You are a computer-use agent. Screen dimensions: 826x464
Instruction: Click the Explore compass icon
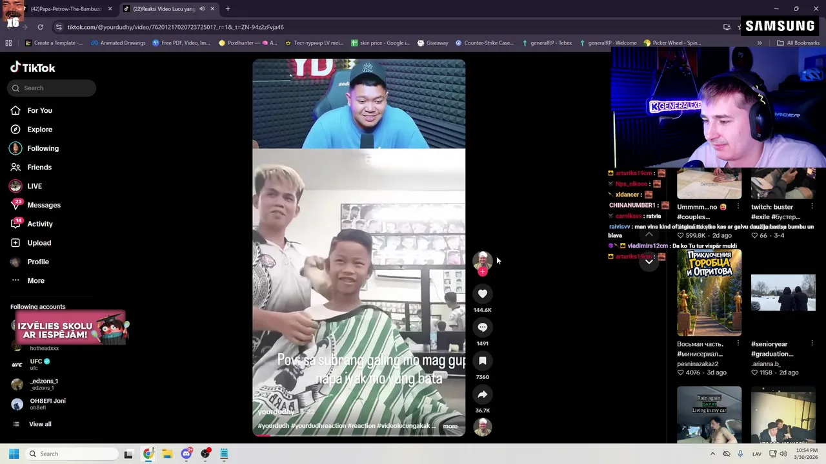tap(15, 130)
